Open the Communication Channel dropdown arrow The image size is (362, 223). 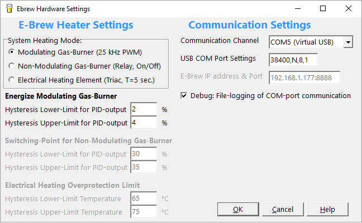coord(348,42)
